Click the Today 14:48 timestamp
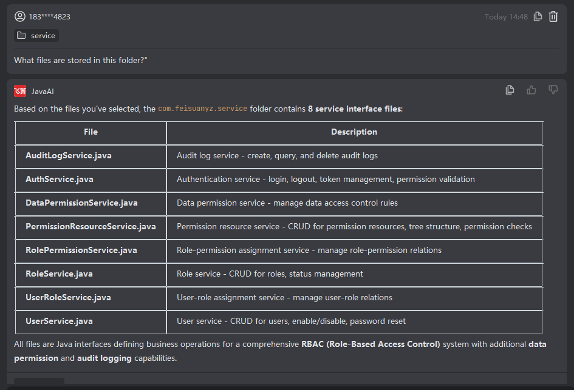The image size is (574, 390). tap(506, 17)
